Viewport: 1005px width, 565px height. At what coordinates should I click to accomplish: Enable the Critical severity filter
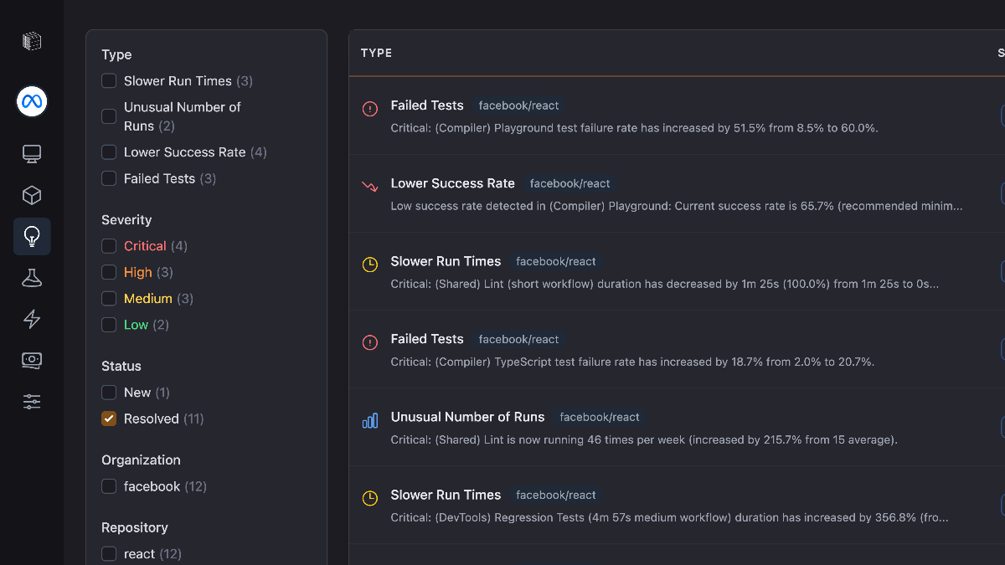(109, 246)
